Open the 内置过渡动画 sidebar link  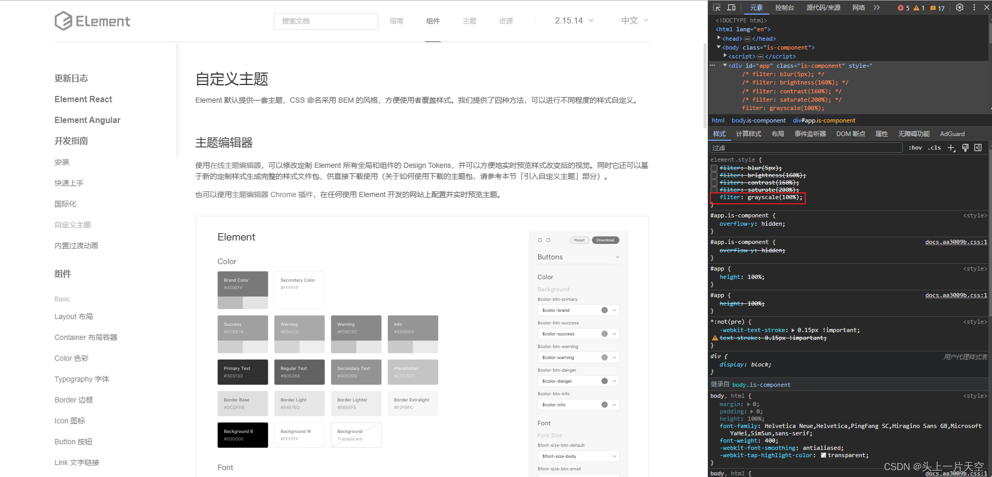(x=76, y=246)
